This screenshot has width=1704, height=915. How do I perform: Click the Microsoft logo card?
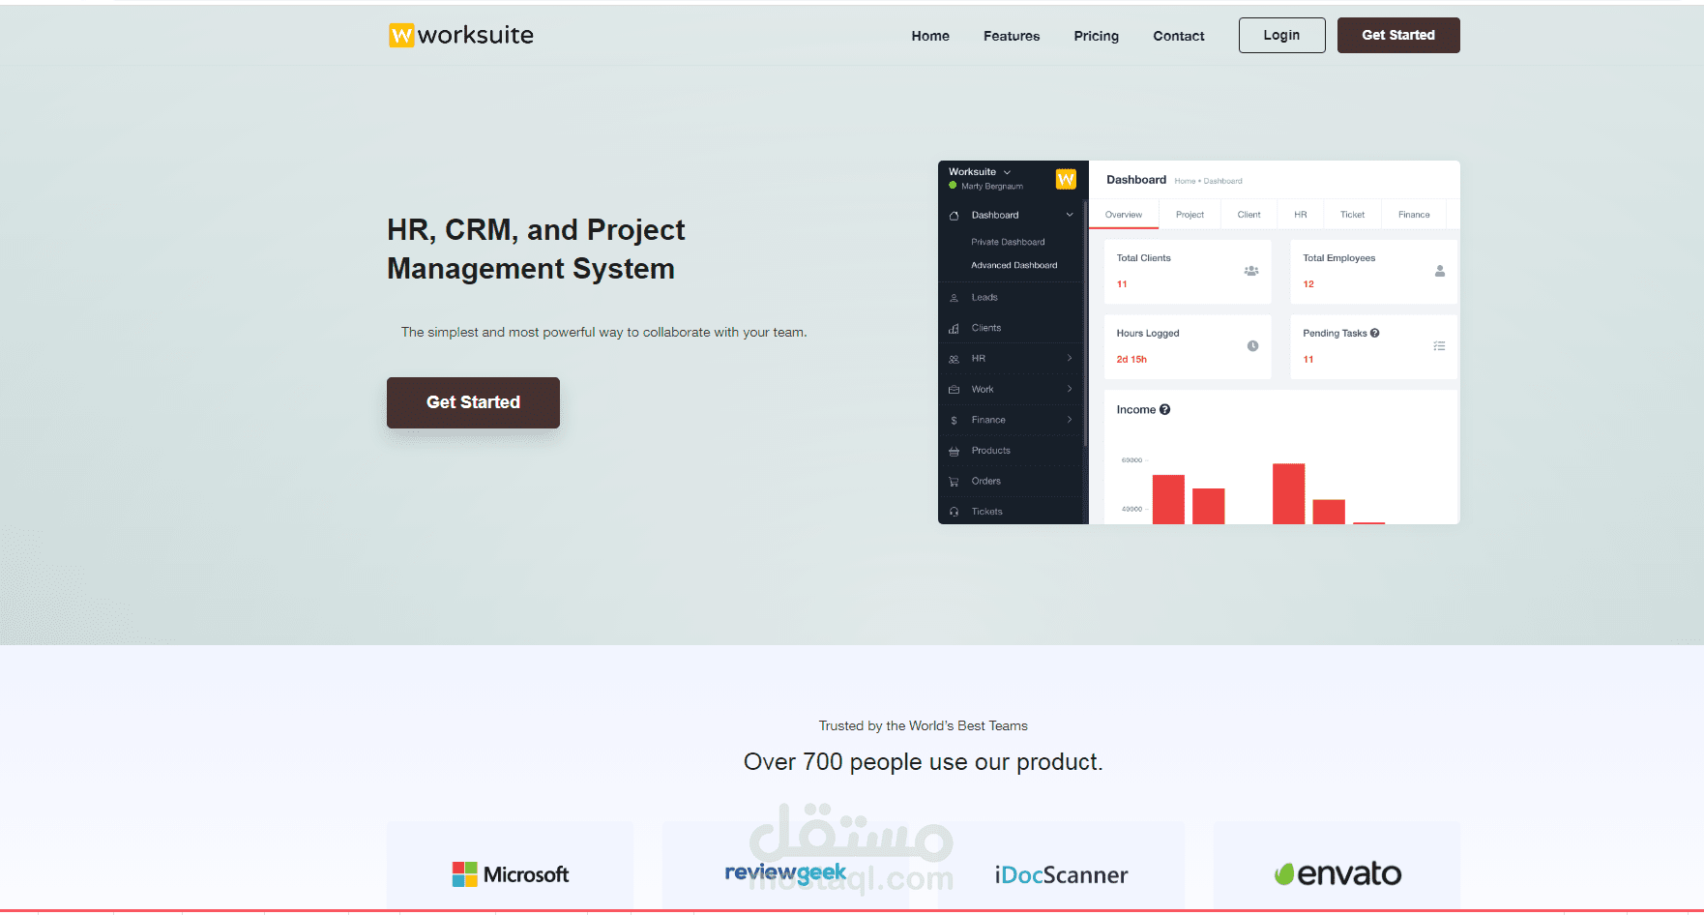(x=511, y=868)
